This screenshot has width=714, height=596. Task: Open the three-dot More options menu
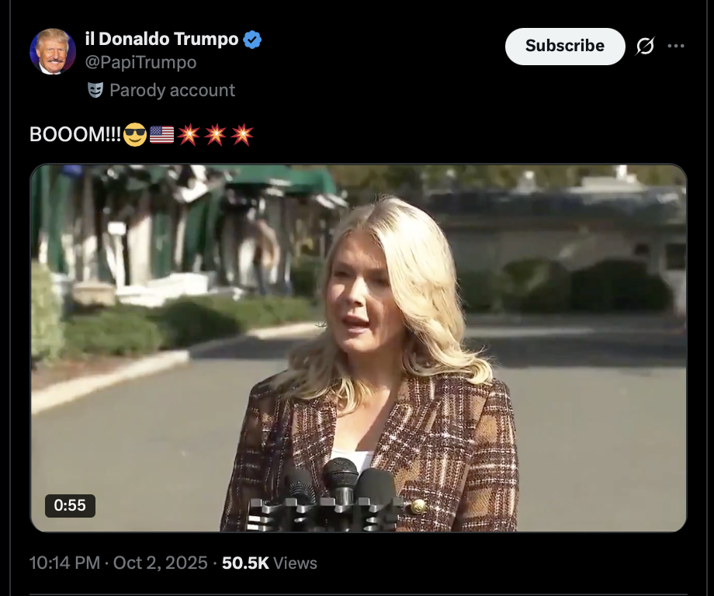point(676,47)
